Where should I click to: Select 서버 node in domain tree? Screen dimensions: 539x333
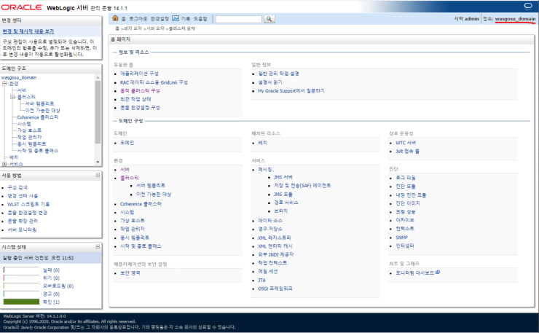(22, 90)
